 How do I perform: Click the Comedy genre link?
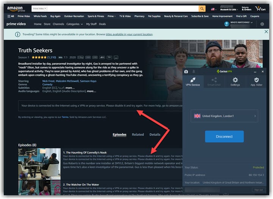click(x=47, y=84)
